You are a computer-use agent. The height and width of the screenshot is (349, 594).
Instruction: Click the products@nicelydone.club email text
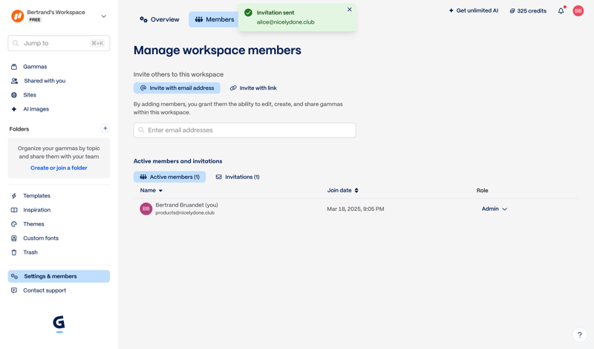pos(185,213)
